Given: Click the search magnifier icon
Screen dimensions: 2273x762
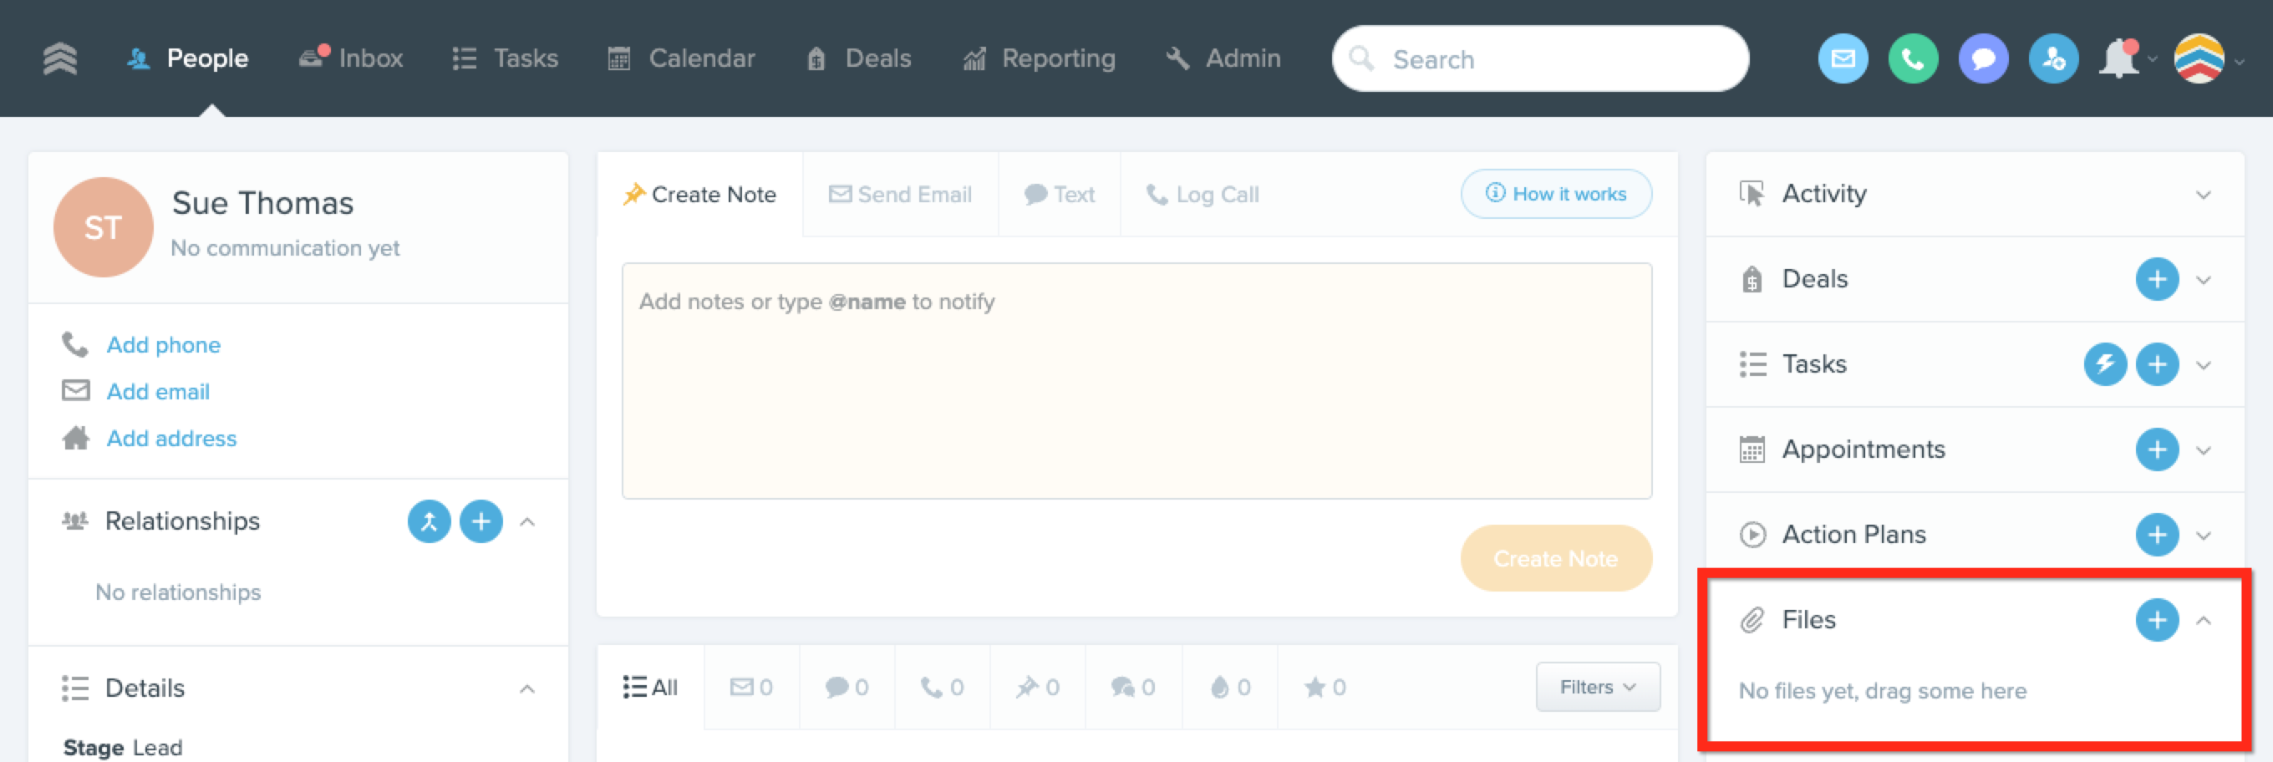Looking at the screenshot, I should 1361,59.
